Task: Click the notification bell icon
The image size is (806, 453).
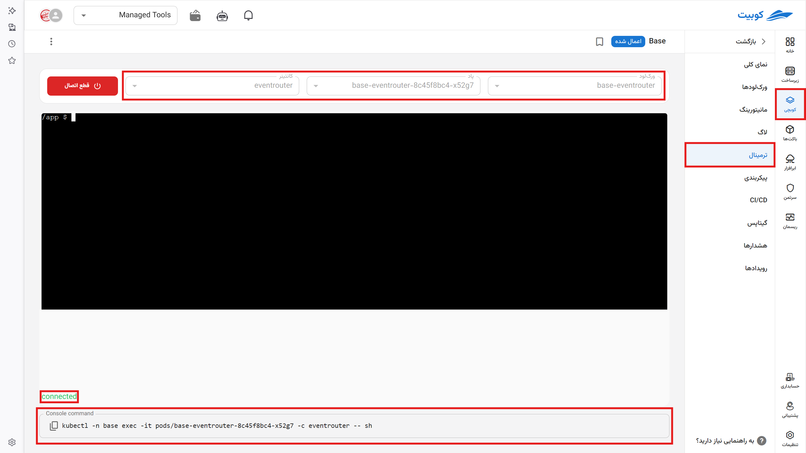Action: pyautogui.click(x=248, y=15)
